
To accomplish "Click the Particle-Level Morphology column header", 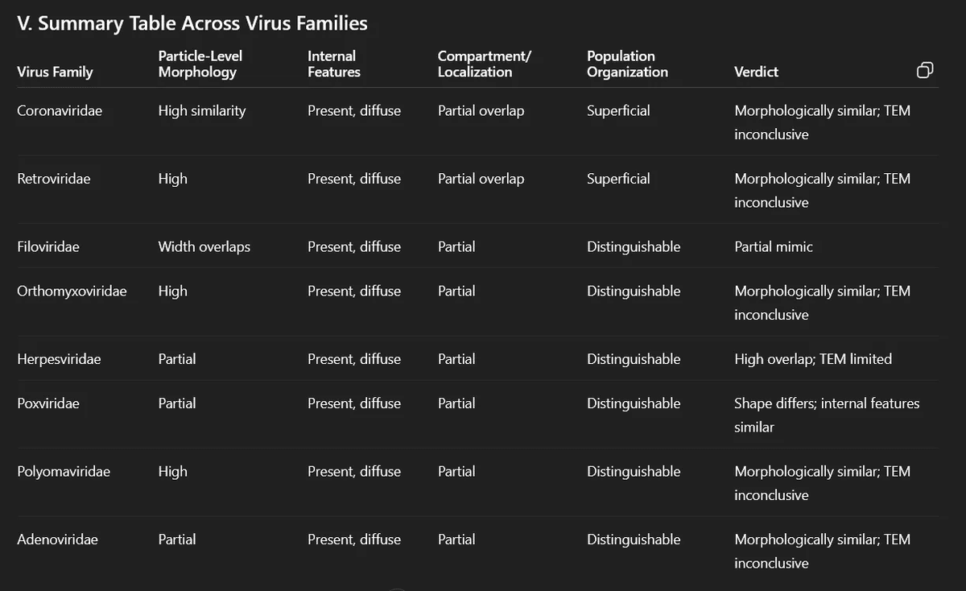I will tap(200, 64).
